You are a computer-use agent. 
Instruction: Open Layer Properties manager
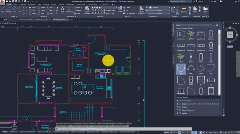[x=87, y=10]
